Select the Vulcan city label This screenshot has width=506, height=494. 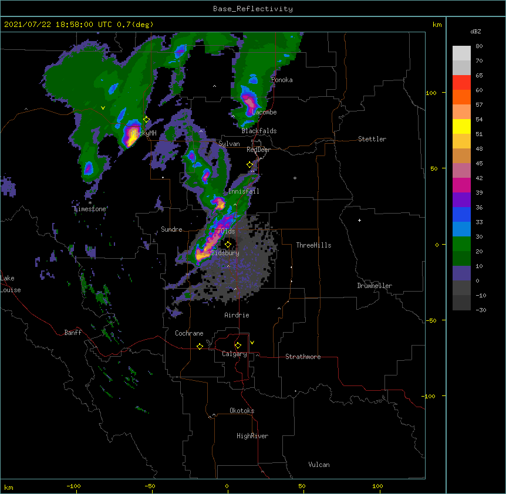tap(319, 465)
